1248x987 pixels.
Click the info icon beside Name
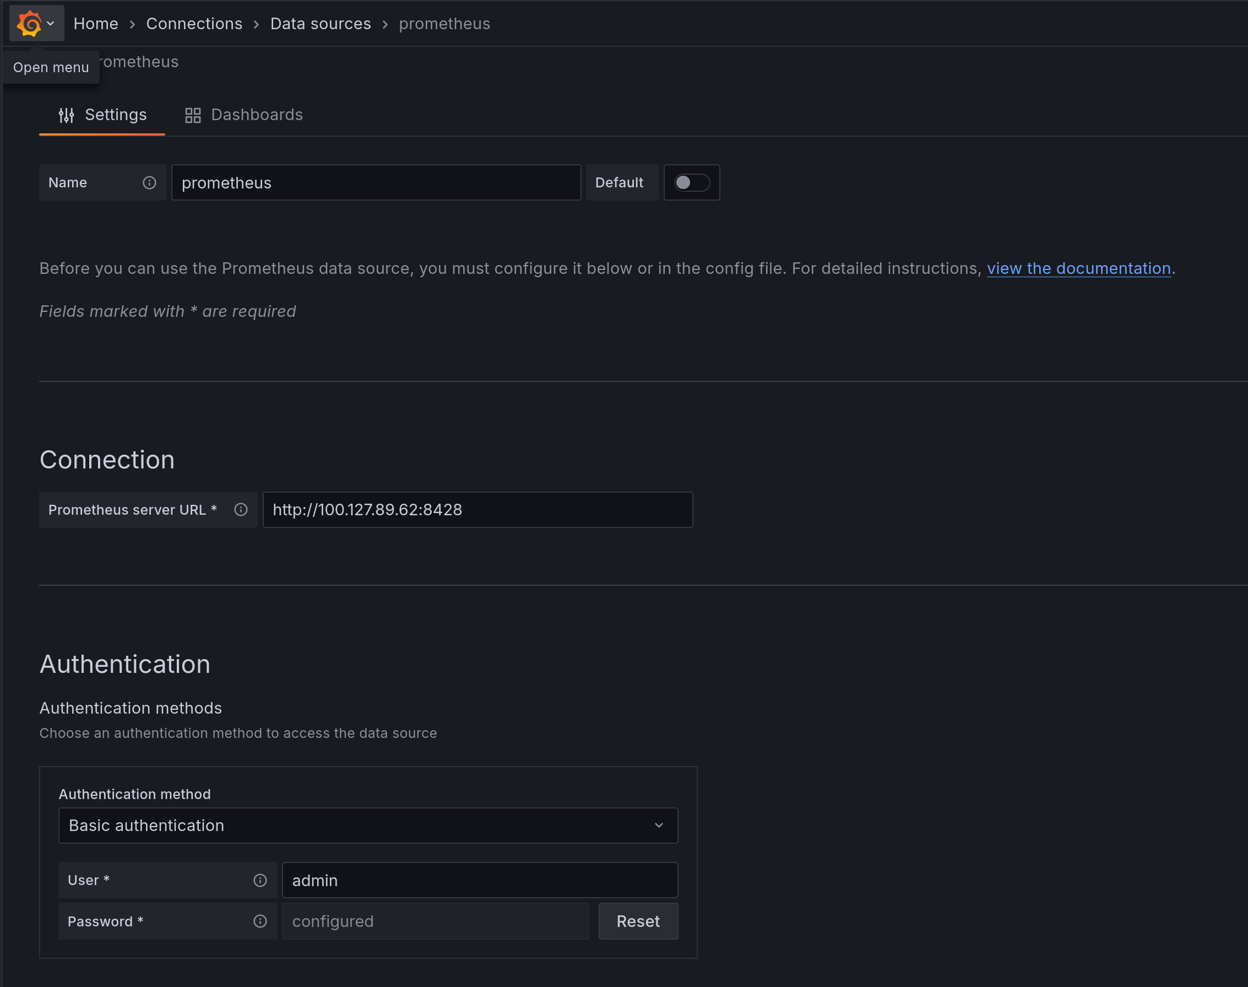tap(150, 182)
